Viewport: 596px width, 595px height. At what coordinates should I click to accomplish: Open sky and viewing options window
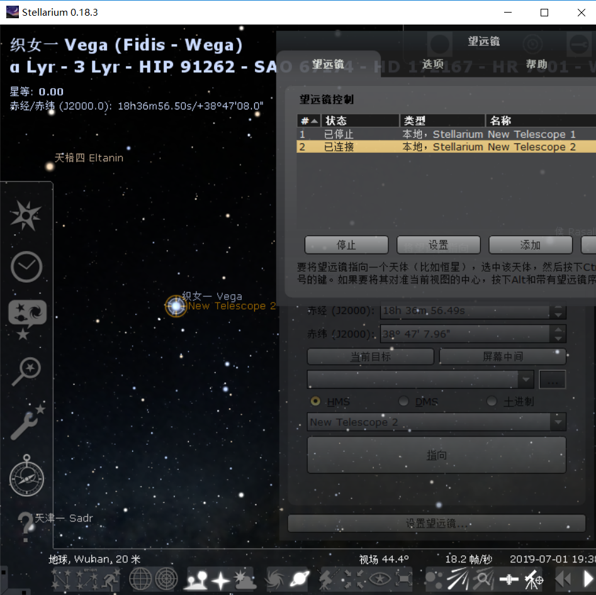coord(27,320)
